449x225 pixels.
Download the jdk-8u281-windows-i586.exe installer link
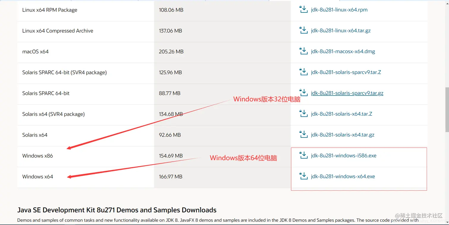pyautogui.click(x=344, y=156)
